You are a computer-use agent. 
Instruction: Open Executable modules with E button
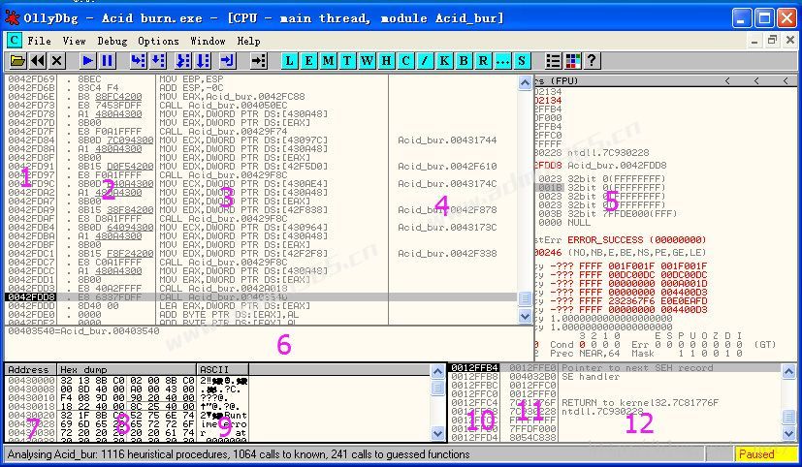(309, 61)
